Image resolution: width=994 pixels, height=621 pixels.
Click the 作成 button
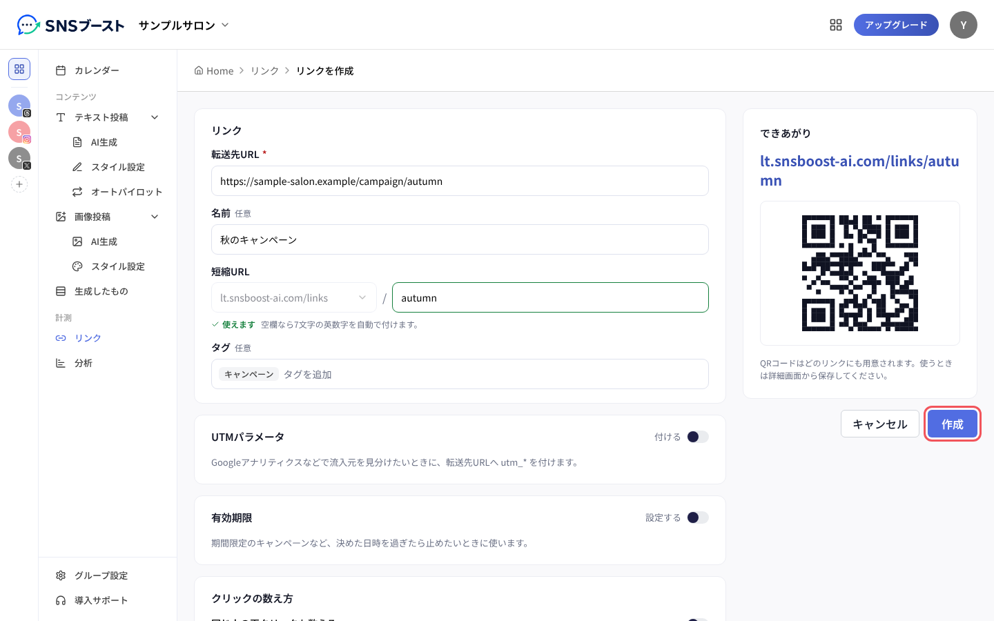(953, 424)
